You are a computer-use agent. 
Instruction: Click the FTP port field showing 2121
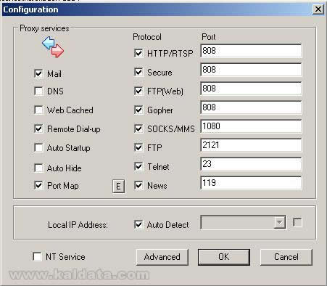point(251,145)
